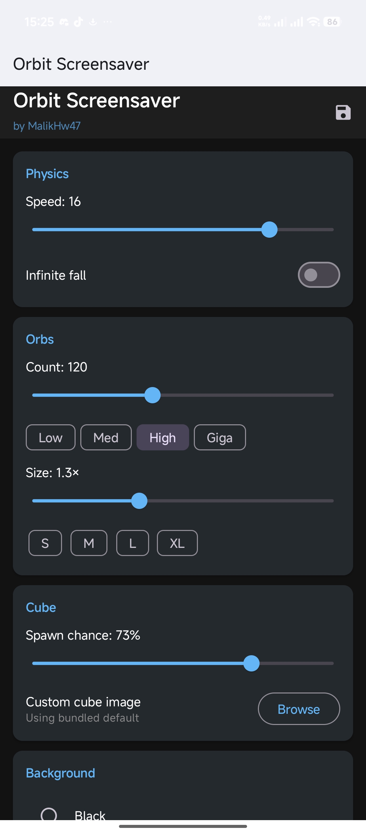366x833 pixels.
Task: Click the highlighted High preset
Action: coord(163,437)
